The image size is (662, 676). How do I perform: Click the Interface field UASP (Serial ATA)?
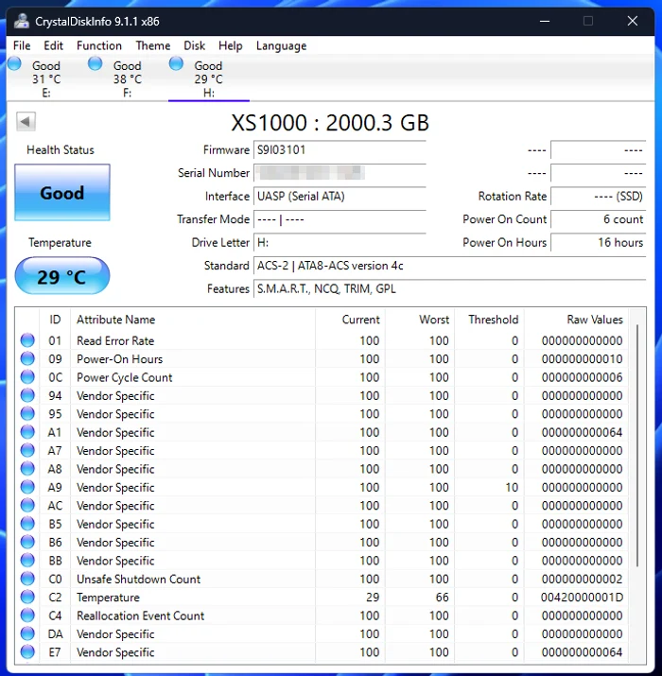click(340, 196)
